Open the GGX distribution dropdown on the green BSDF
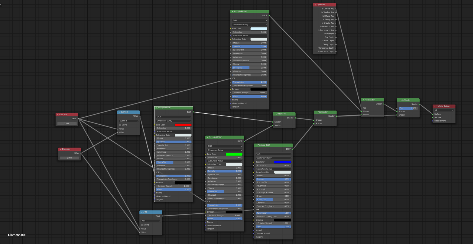The height and width of the screenshot is (244, 473). point(225,146)
